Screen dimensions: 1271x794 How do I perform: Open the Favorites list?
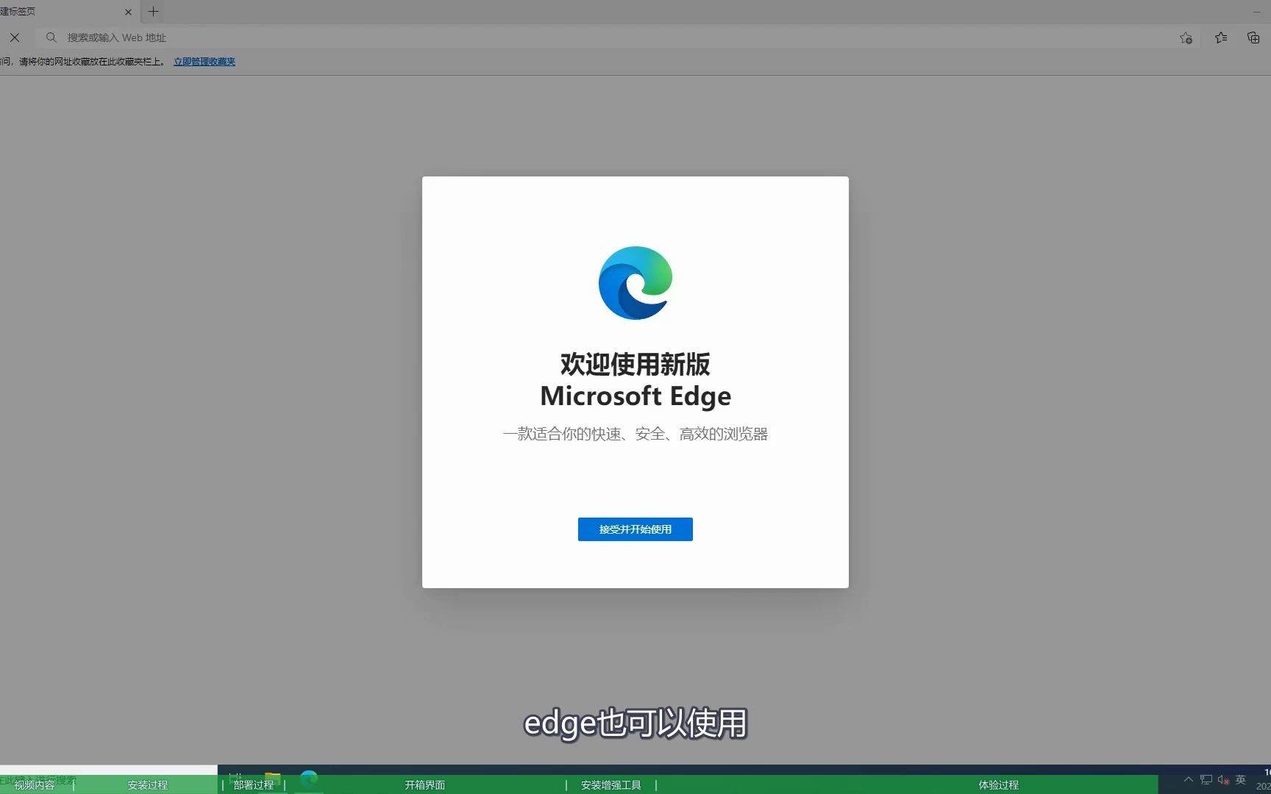point(1221,37)
